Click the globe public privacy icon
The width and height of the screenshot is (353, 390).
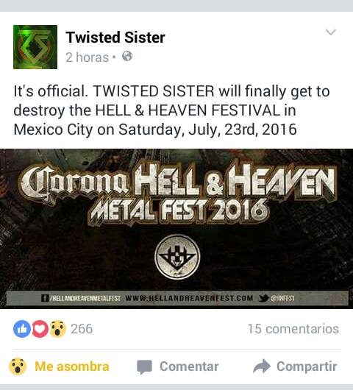coord(127,56)
